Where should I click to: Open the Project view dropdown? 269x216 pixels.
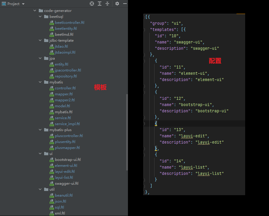tap(23, 4)
